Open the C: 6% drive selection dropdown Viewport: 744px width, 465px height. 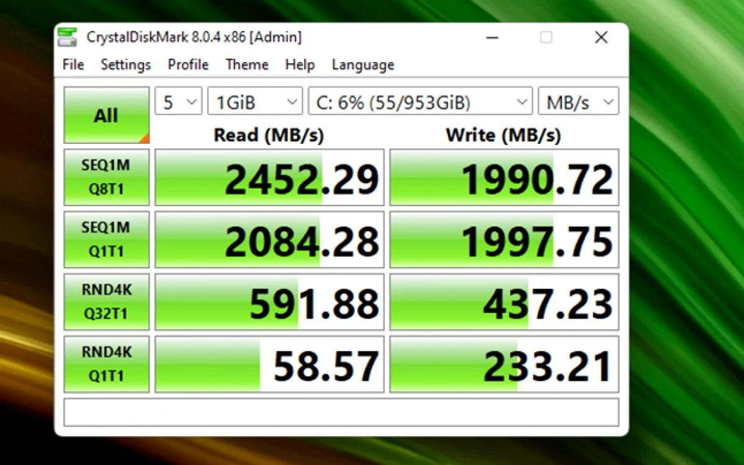[x=420, y=101]
